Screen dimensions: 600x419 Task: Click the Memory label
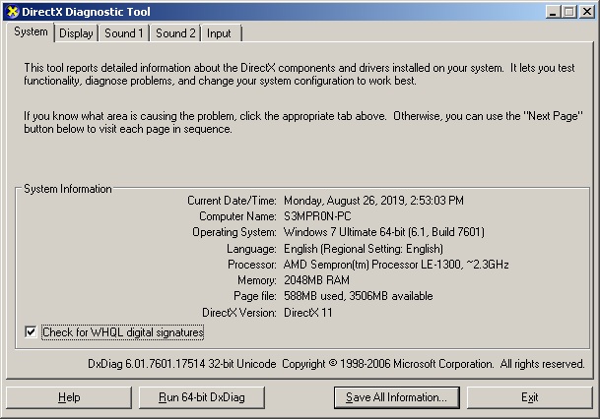point(257,280)
